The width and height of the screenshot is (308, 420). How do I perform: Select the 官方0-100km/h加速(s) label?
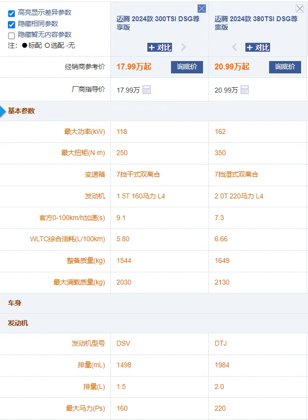(x=72, y=218)
